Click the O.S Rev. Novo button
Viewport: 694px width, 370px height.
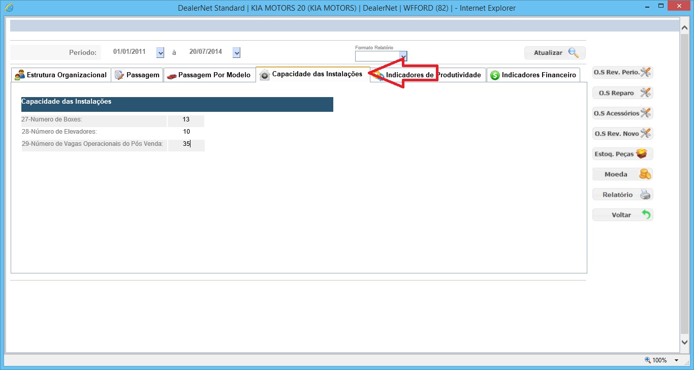(x=622, y=133)
